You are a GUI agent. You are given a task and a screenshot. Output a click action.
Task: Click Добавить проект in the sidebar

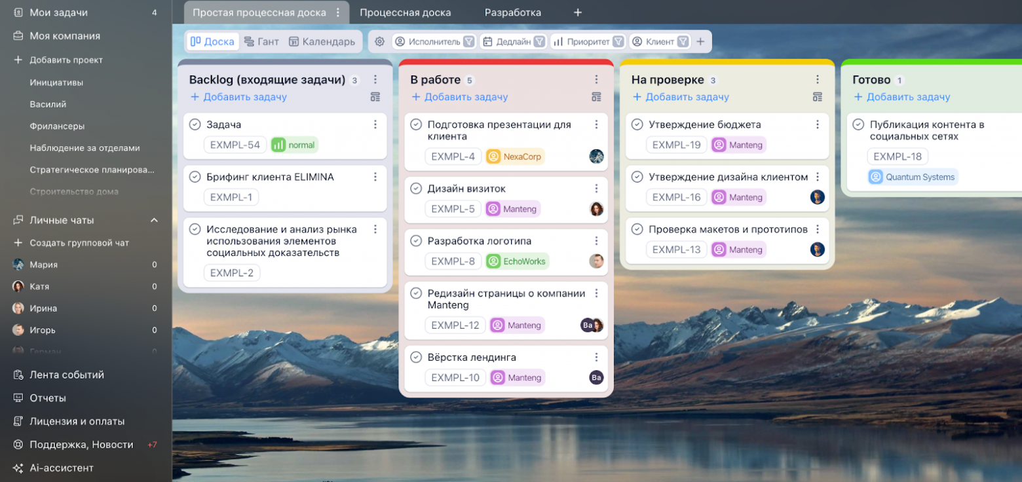(x=66, y=60)
